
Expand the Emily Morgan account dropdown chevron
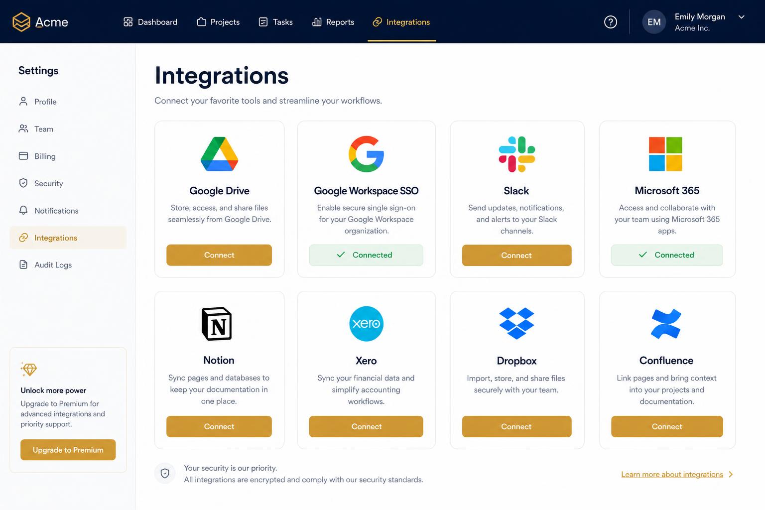(742, 17)
